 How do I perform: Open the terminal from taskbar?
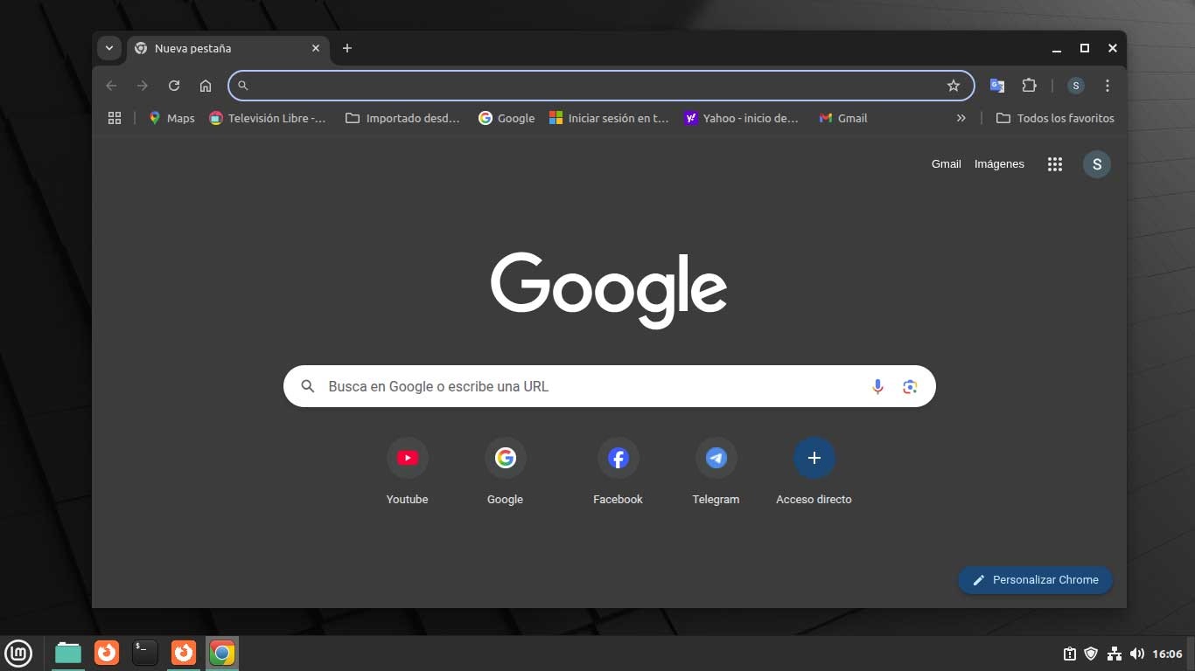[x=145, y=653]
